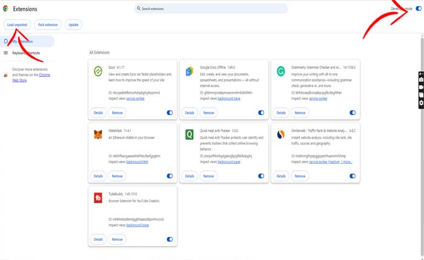
Task: Open Keyboard shortcuts in the sidebar
Action: [x=26, y=53]
